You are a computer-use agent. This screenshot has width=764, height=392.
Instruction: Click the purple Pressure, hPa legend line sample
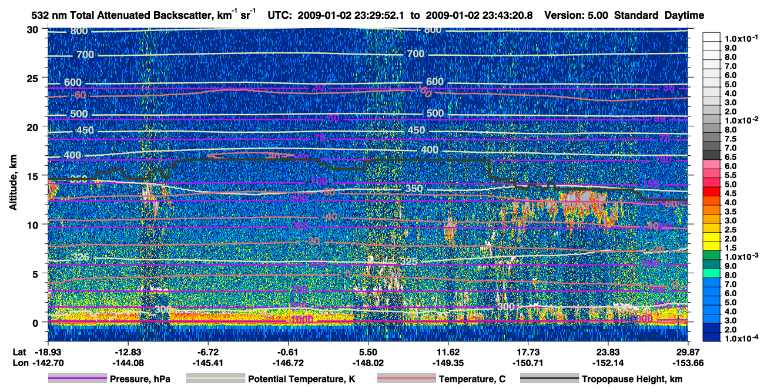pos(78,379)
